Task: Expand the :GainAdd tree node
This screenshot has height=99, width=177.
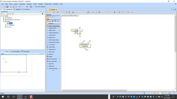Action: click(6, 25)
